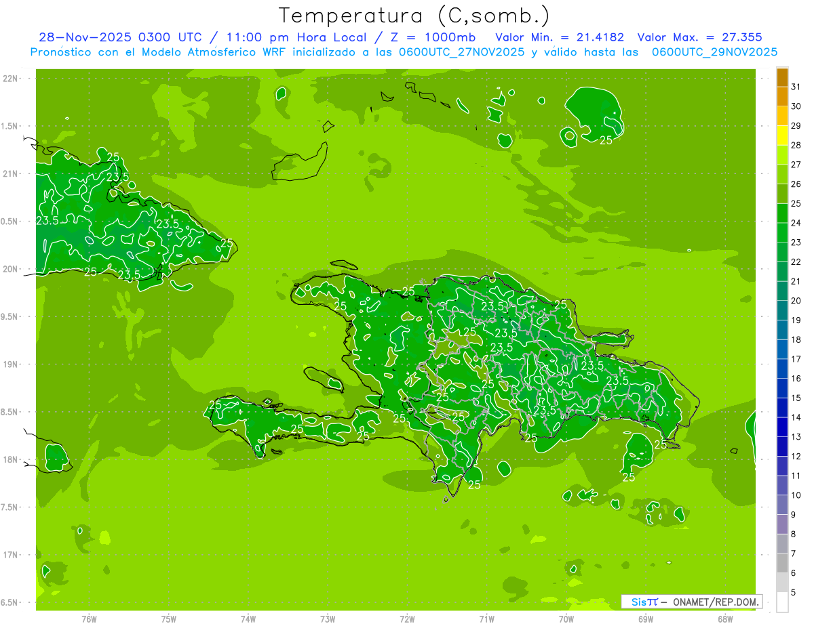Image resolution: width=814 pixels, height=628 pixels.
Task: Click the "ONAMET/REP.DOM." credit label
Action: (x=716, y=602)
